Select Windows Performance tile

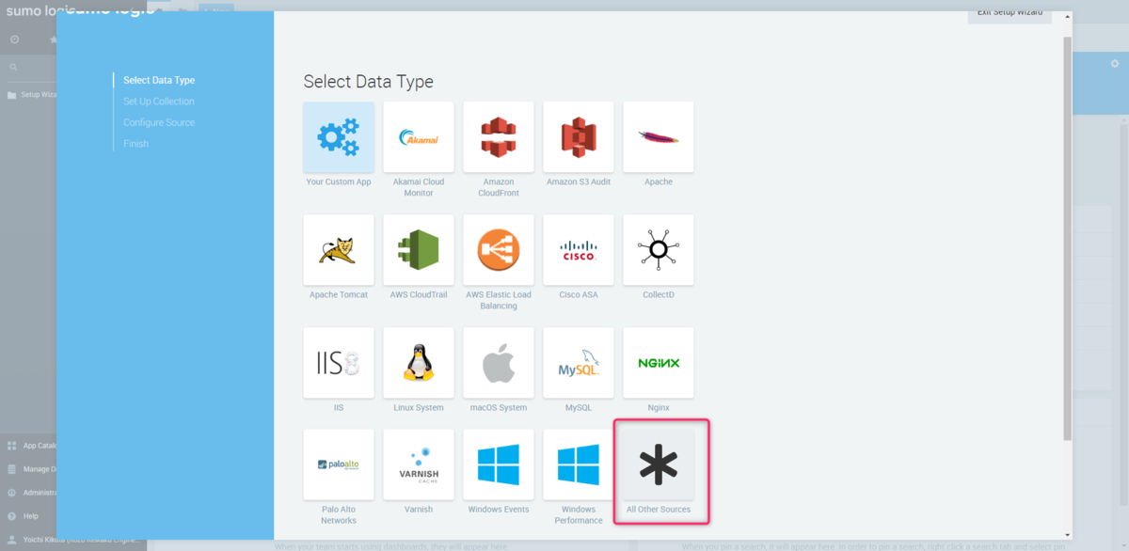click(579, 464)
